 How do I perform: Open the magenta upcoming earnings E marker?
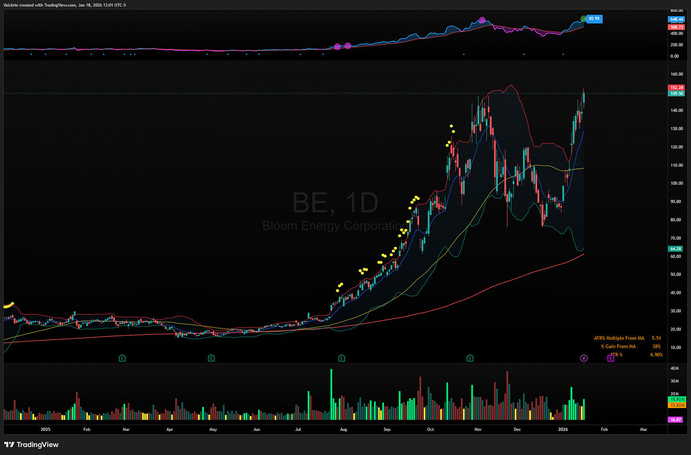[611, 358]
